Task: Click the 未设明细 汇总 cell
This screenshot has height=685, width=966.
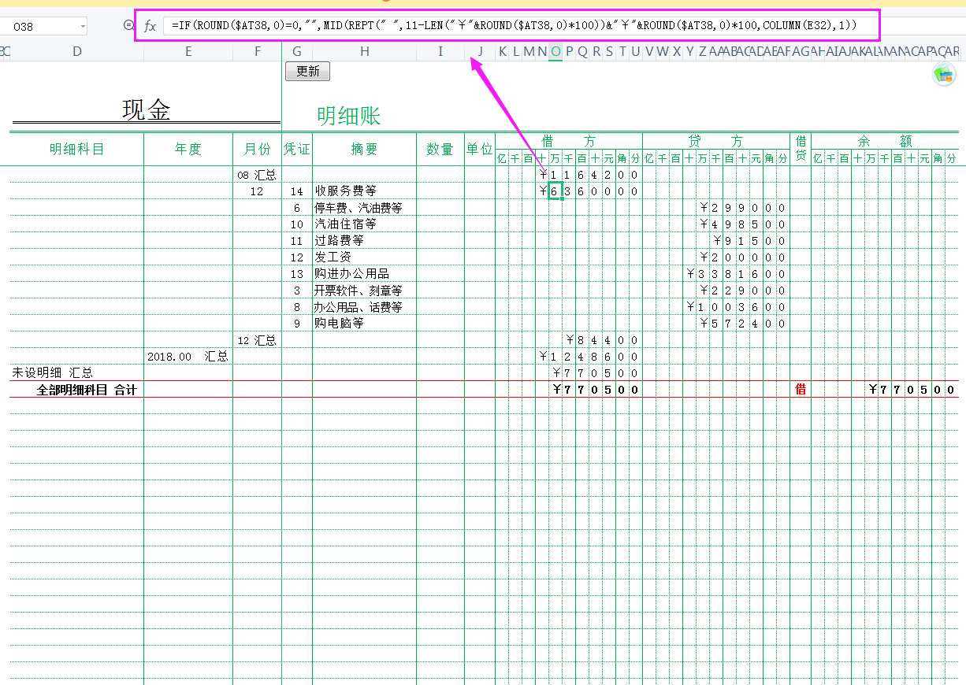Action: tap(76, 373)
